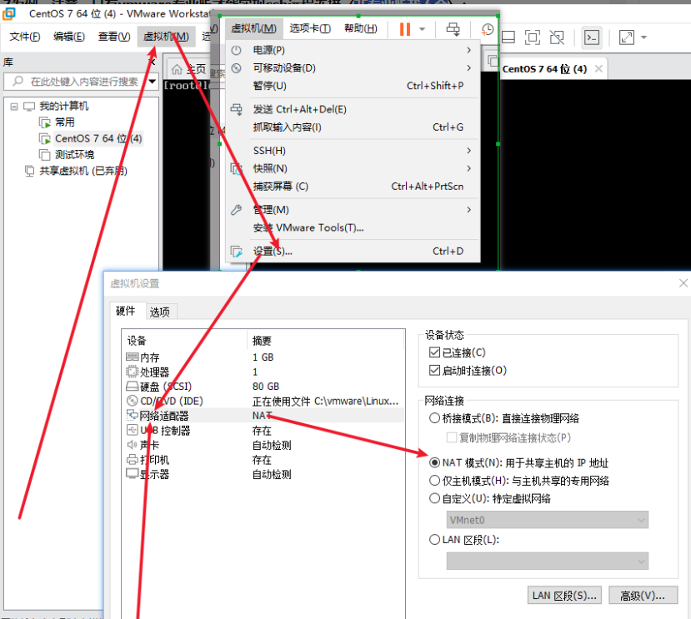Select the 显示器 device row
The image size is (691, 619).
click(263, 474)
